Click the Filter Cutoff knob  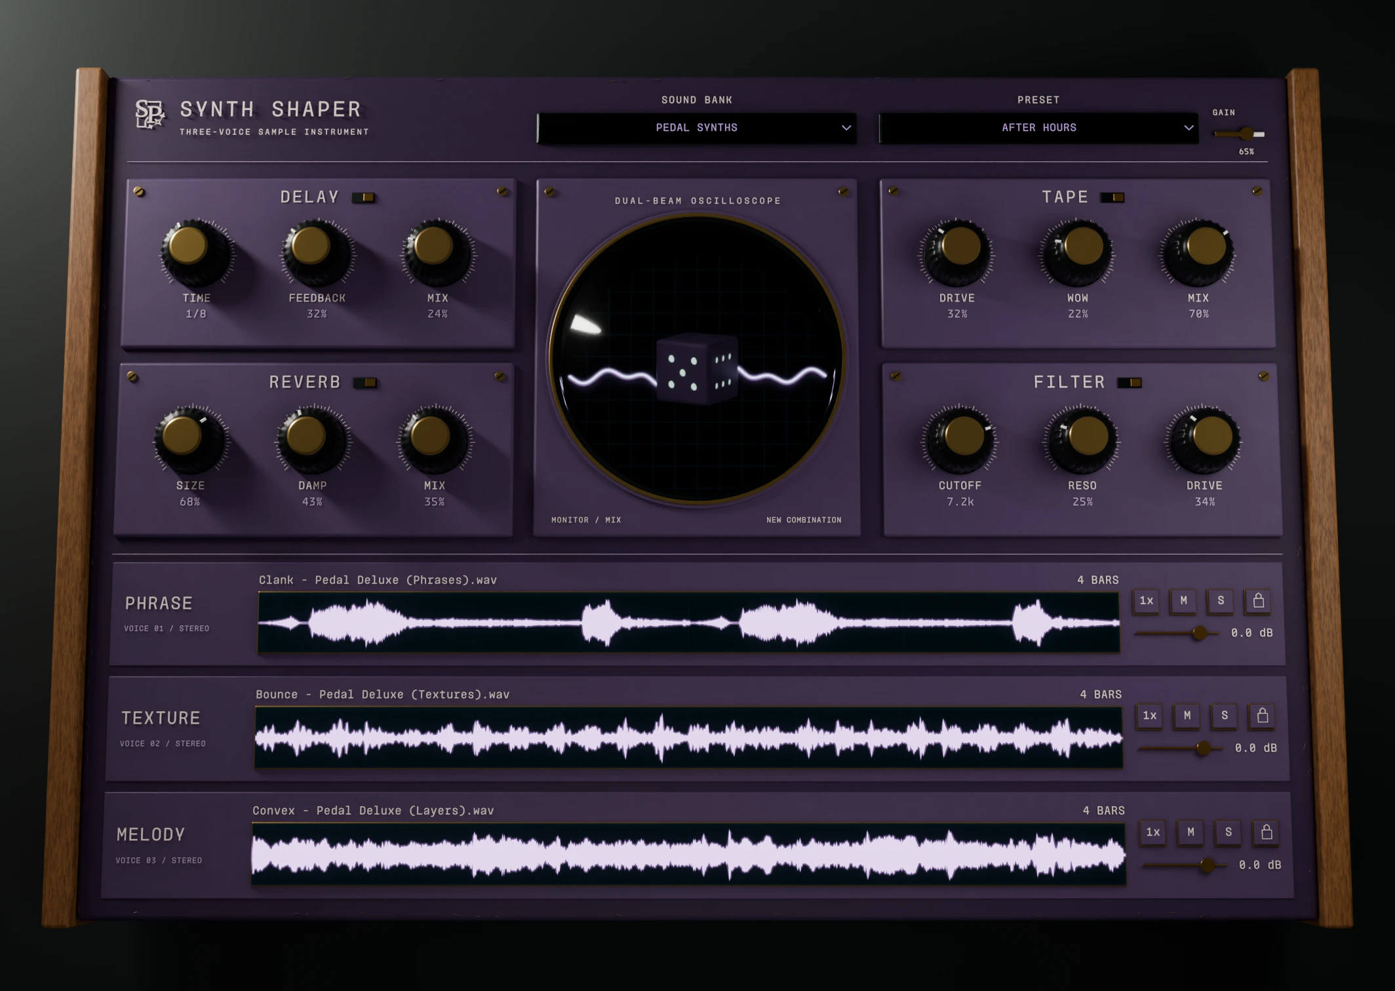pos(960,439)
